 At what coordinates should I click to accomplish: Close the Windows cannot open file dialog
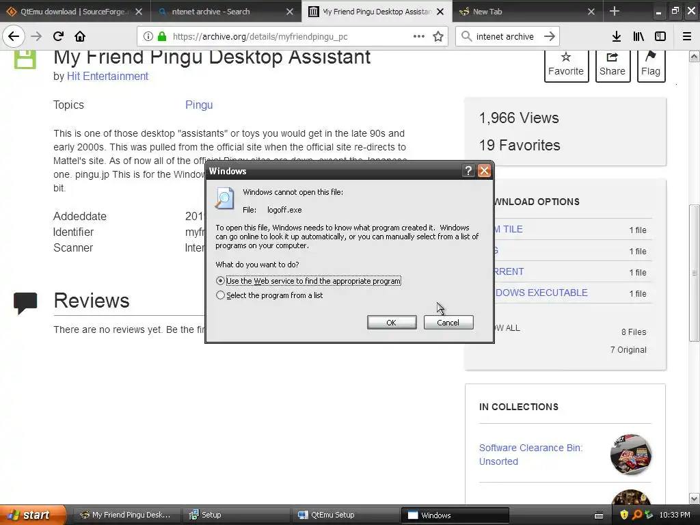tap(485, 170)
